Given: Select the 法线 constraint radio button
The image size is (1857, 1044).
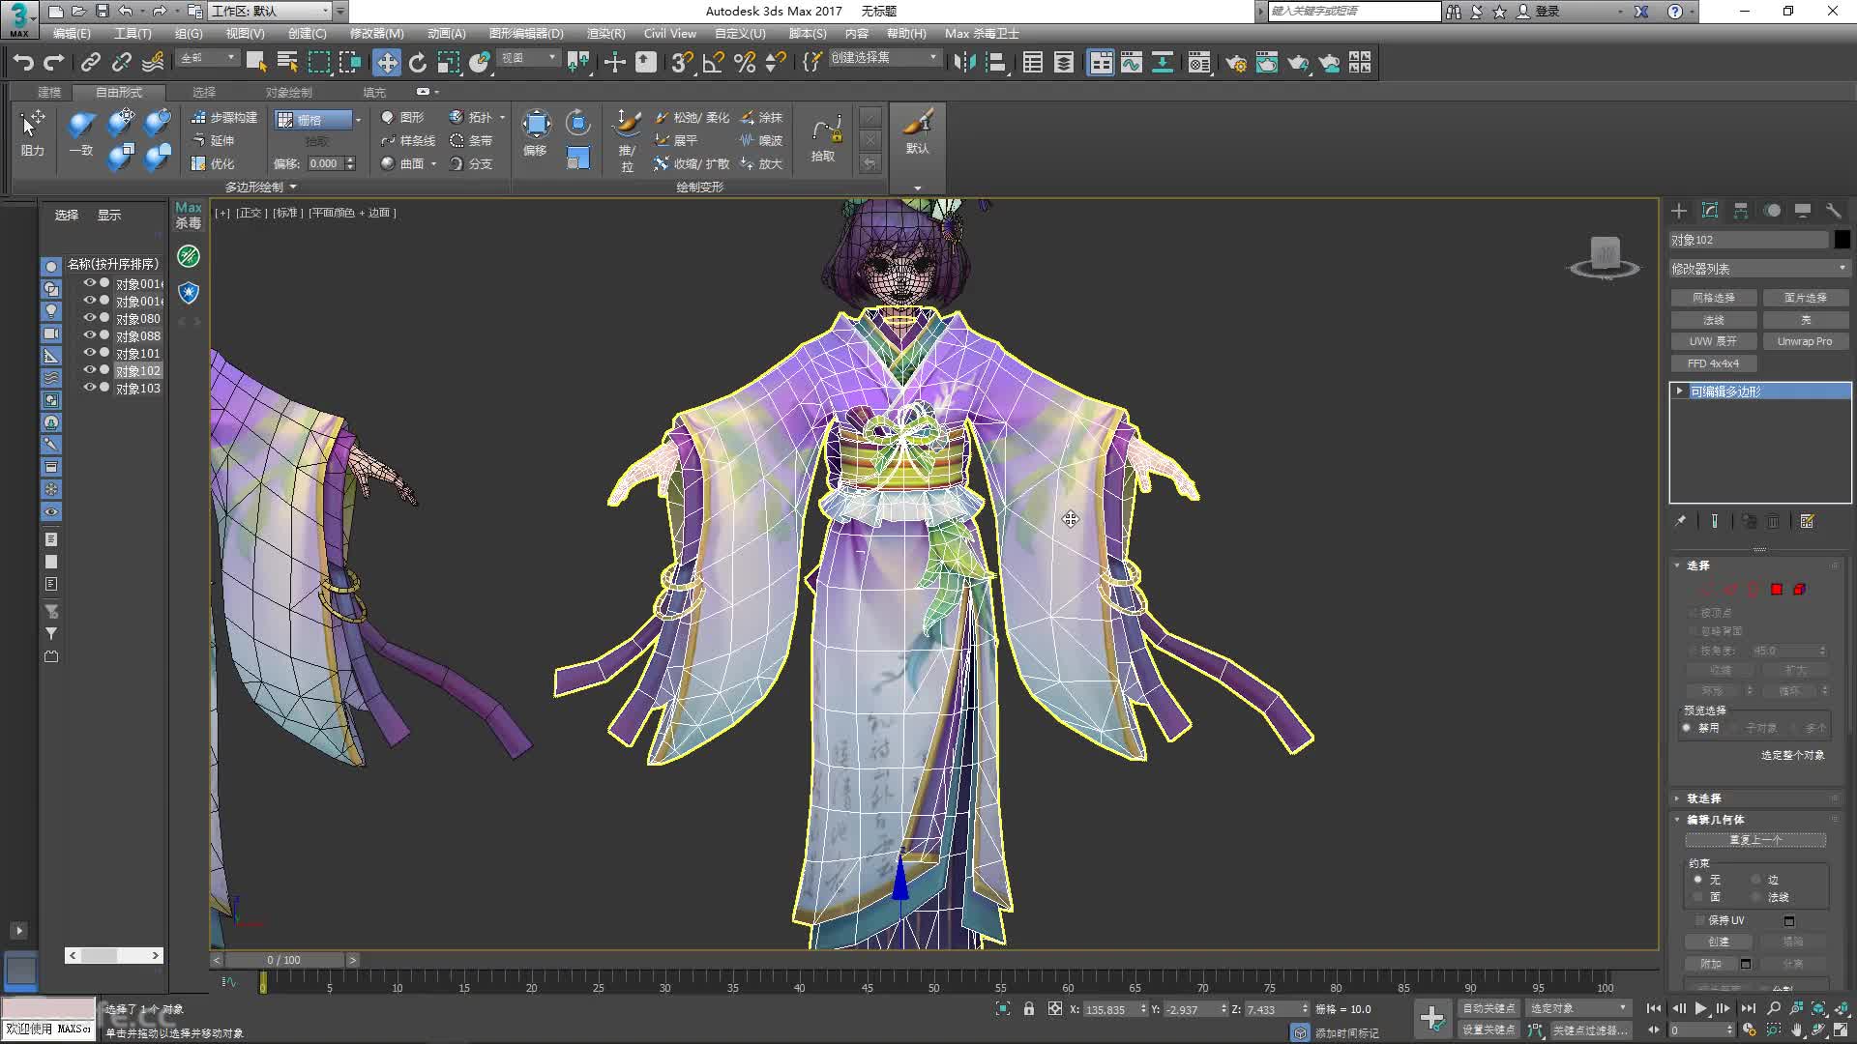Looking at the screenshot, I should click(x=1755, y=897).
